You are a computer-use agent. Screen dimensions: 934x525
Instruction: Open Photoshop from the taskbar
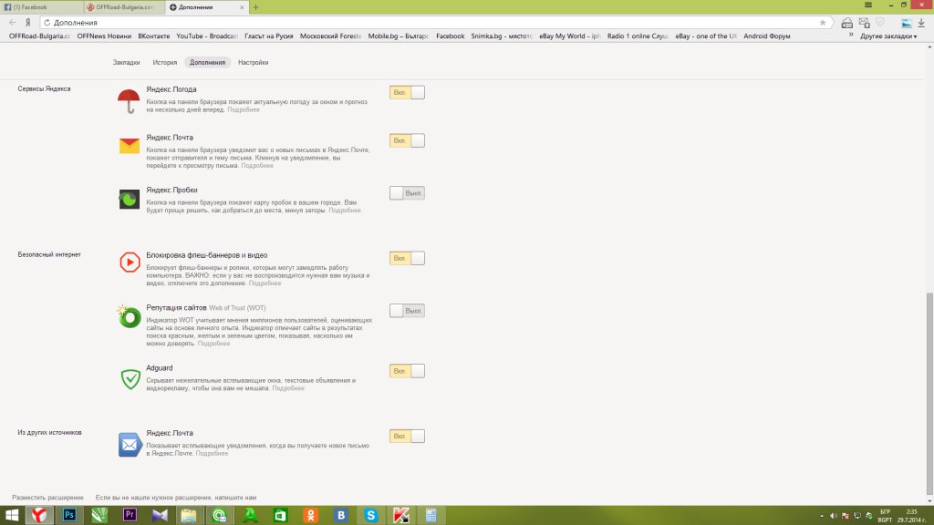click(69, 516)
